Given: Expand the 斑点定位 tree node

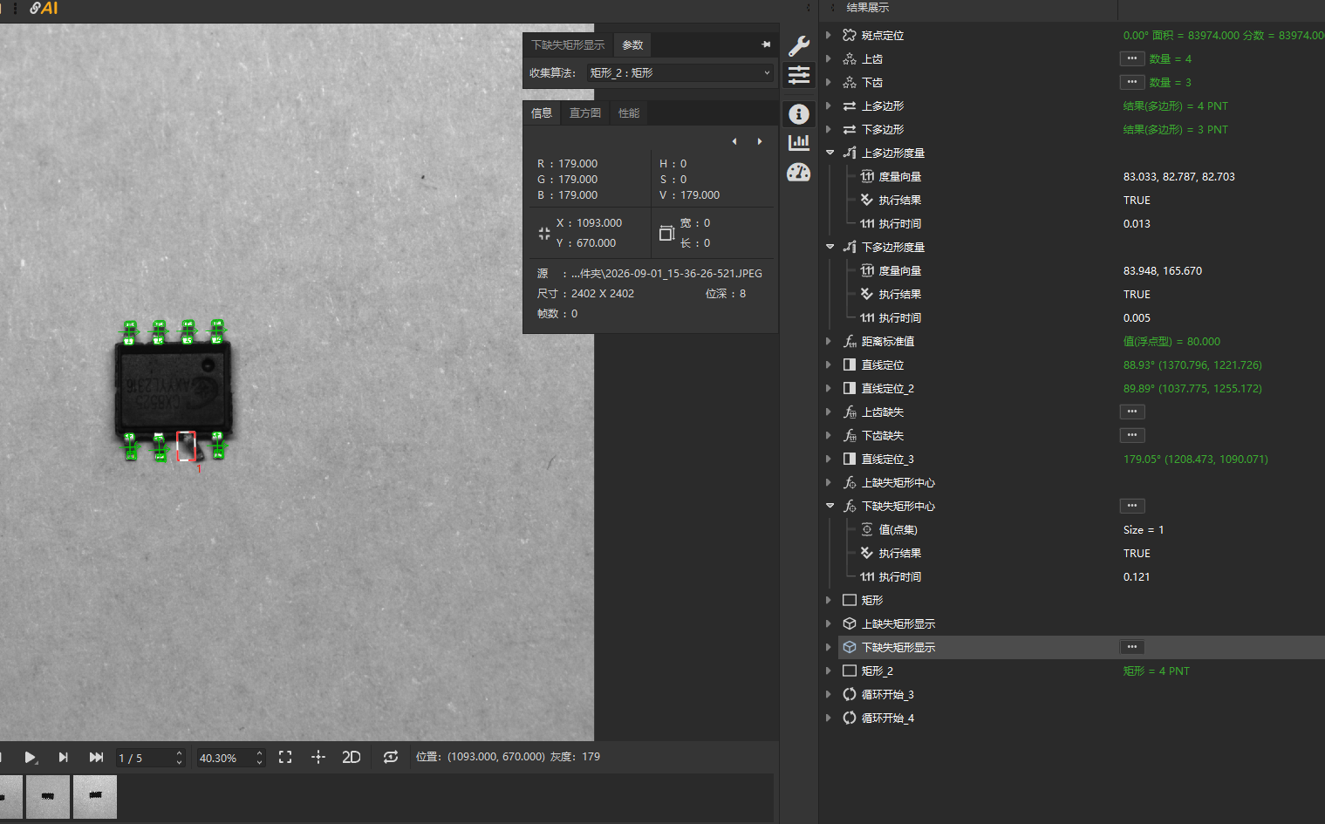Looking at the screenshot, I should tap(829, 35).
